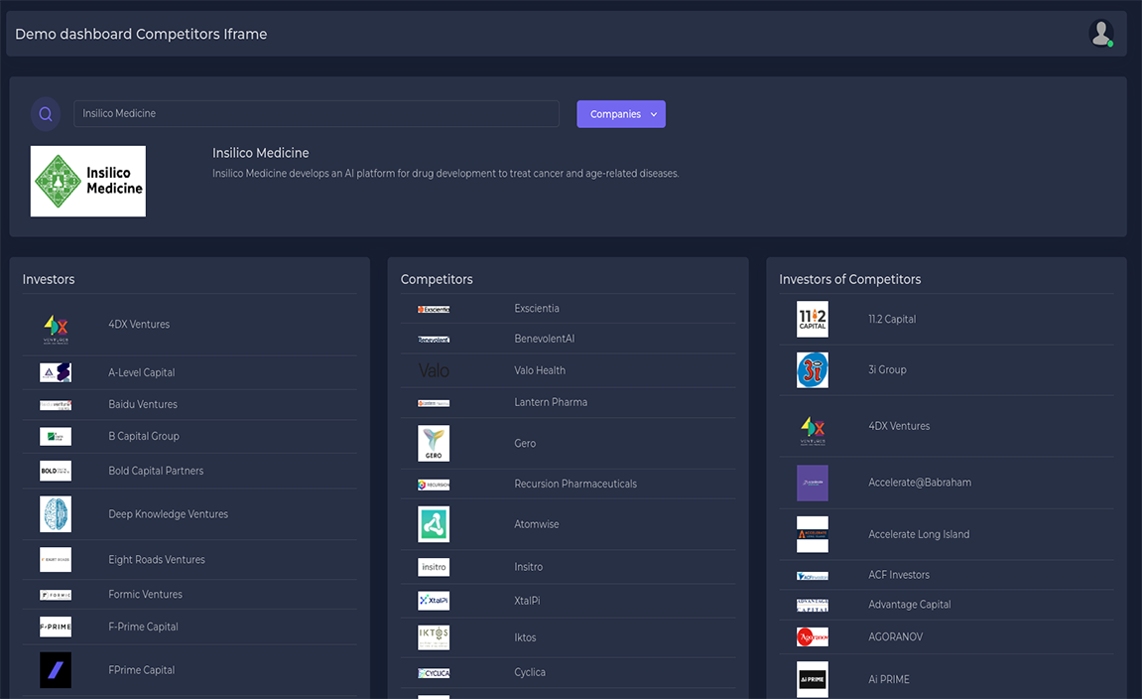Click the Atomwise logo icon
Screen dimensions: 1142x699
(x=434, y=524)
